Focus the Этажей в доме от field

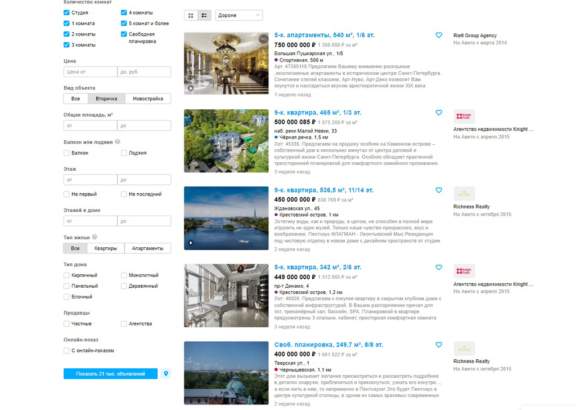pyautogui.click(x=91, y=221)
